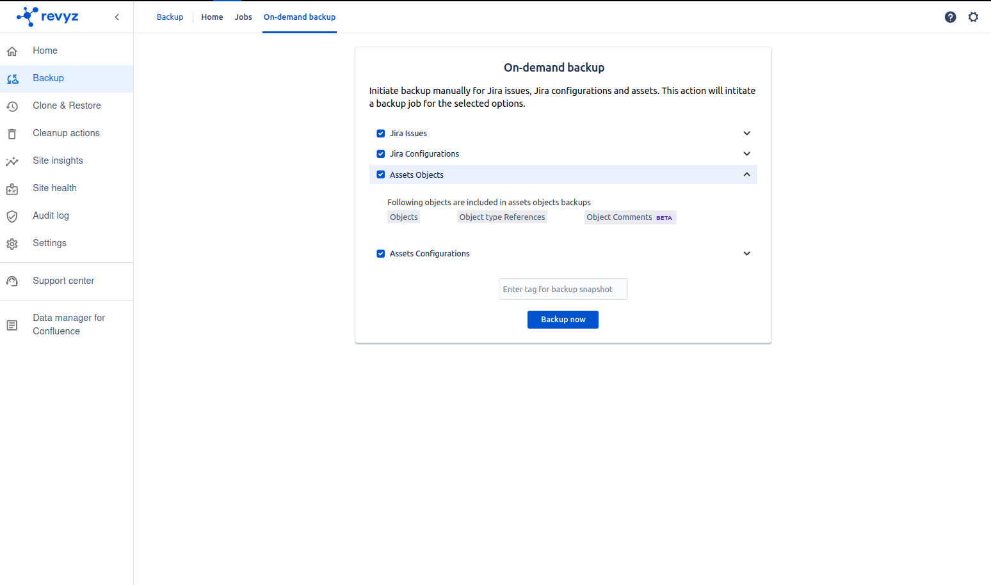Open Site insights chart icon
The image size is (991, 585).
coord(12,161)
